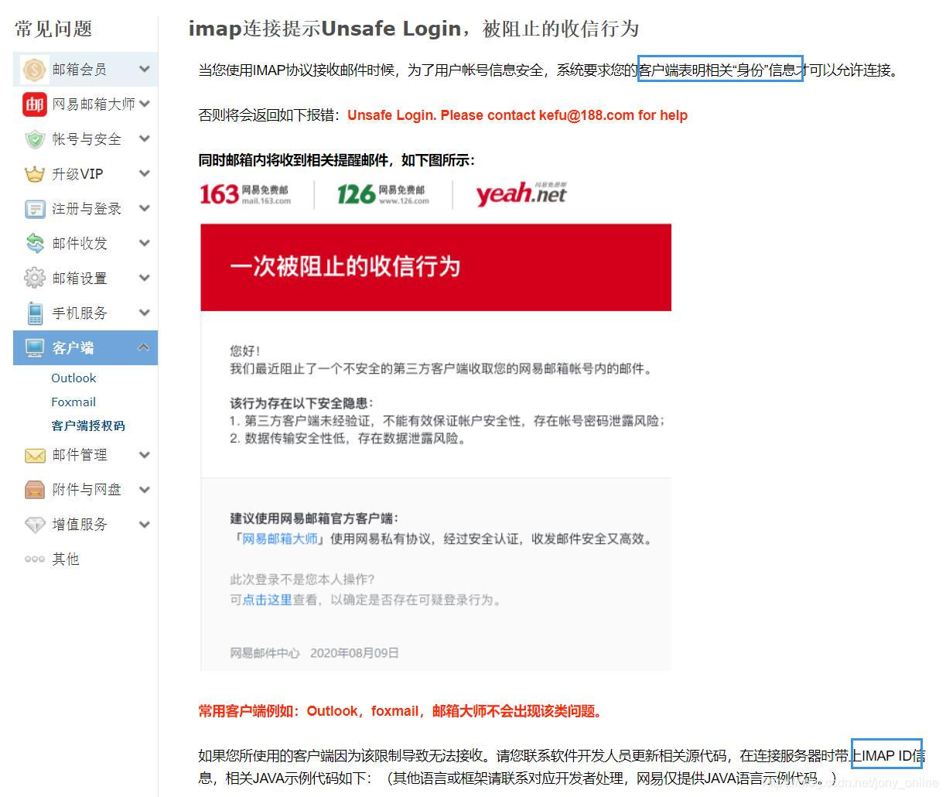This screenshot has height=797, width=946.
Task: Click the red 网易邮箱大师 icon
Action: click(x=35, y=104)
